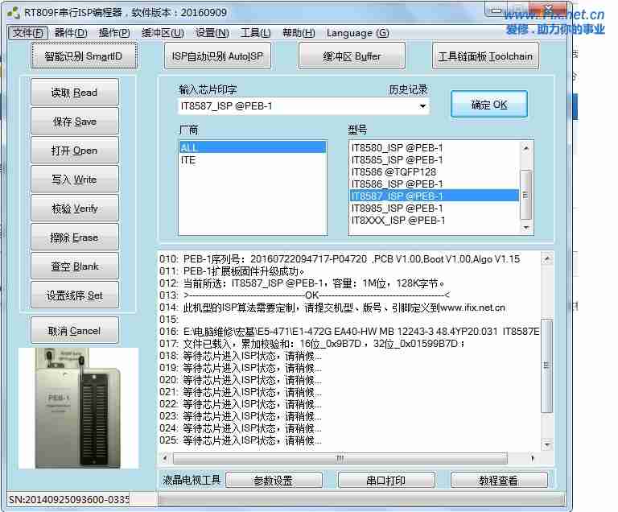
Task: Click the Blank check button
Action: point(75,266)
